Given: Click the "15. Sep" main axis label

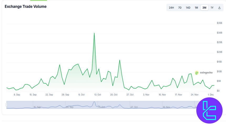Looking at the screenshot, I should 33,95.
